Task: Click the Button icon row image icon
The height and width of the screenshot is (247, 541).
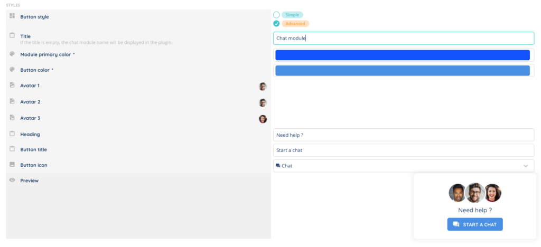Action: [12, 165]
